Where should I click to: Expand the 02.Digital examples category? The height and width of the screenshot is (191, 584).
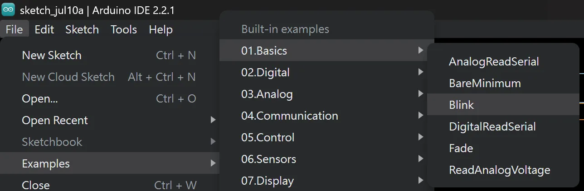[327, 72]
